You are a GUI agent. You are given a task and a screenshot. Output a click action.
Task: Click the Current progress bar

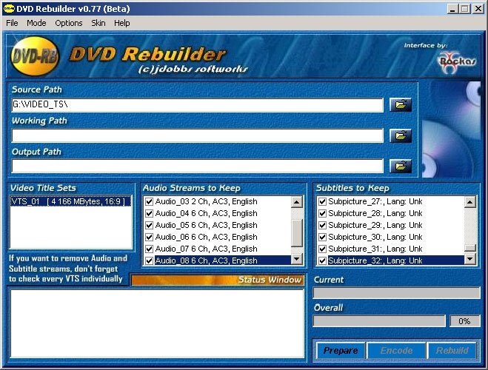coord(396,293)
